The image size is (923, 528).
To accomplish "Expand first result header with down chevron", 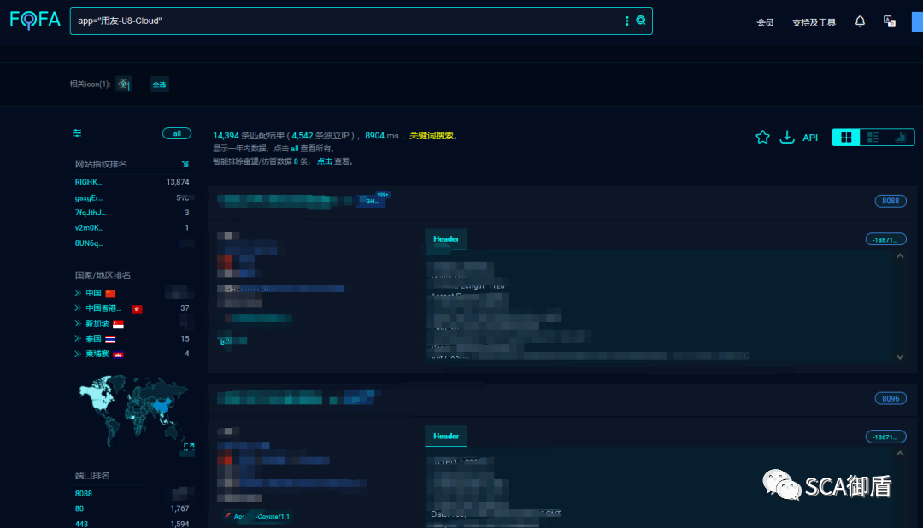I will pyautogui.click(x=900, y=357).
